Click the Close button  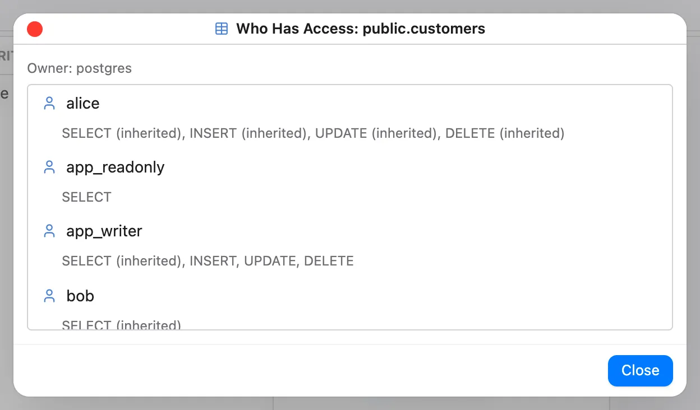click(640, 370)
